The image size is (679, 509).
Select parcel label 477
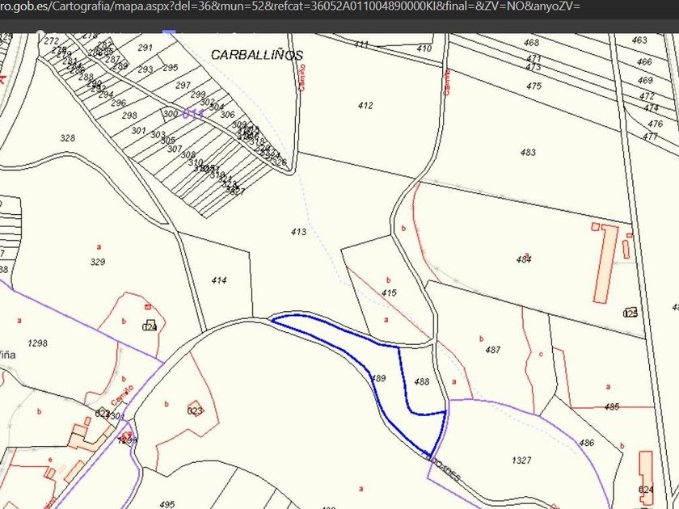click(651, 137)
